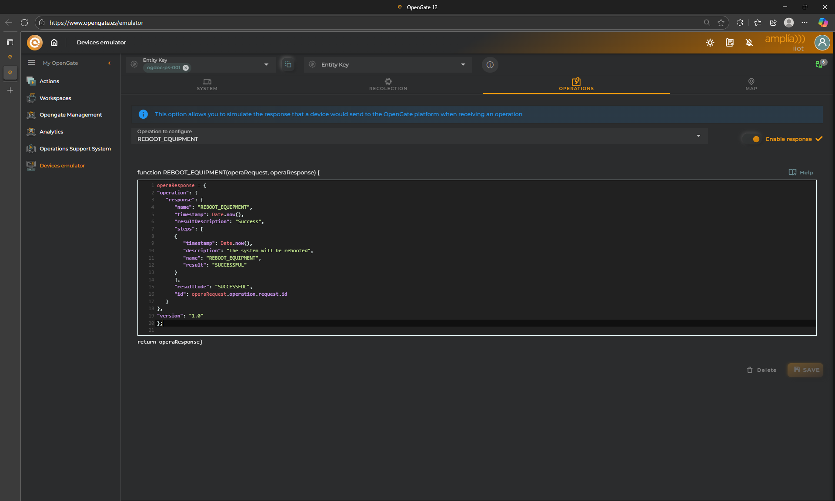The height and width of the screenshot is (501, 835).
Task: Remove the ogdoc-ps-001 entity chip
Action: 186,68
